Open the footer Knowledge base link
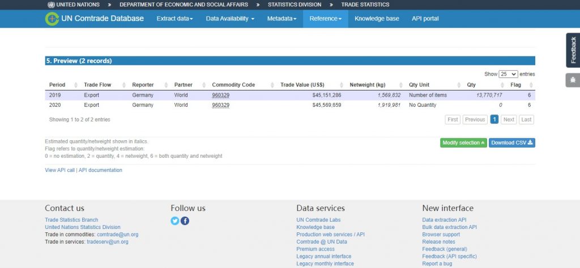Viewport: 580px width, 268px height. (315, 227)
